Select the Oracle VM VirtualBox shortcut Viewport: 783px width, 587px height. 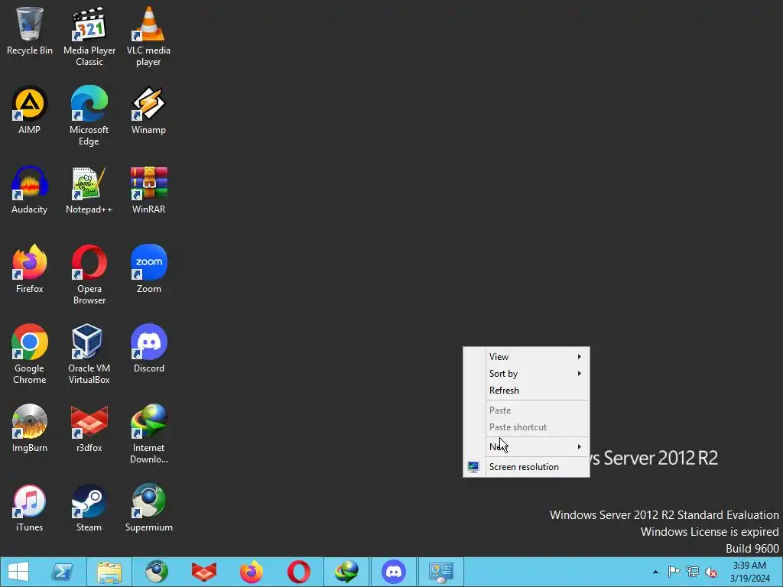pyautogui.click(x=89, y=354)
